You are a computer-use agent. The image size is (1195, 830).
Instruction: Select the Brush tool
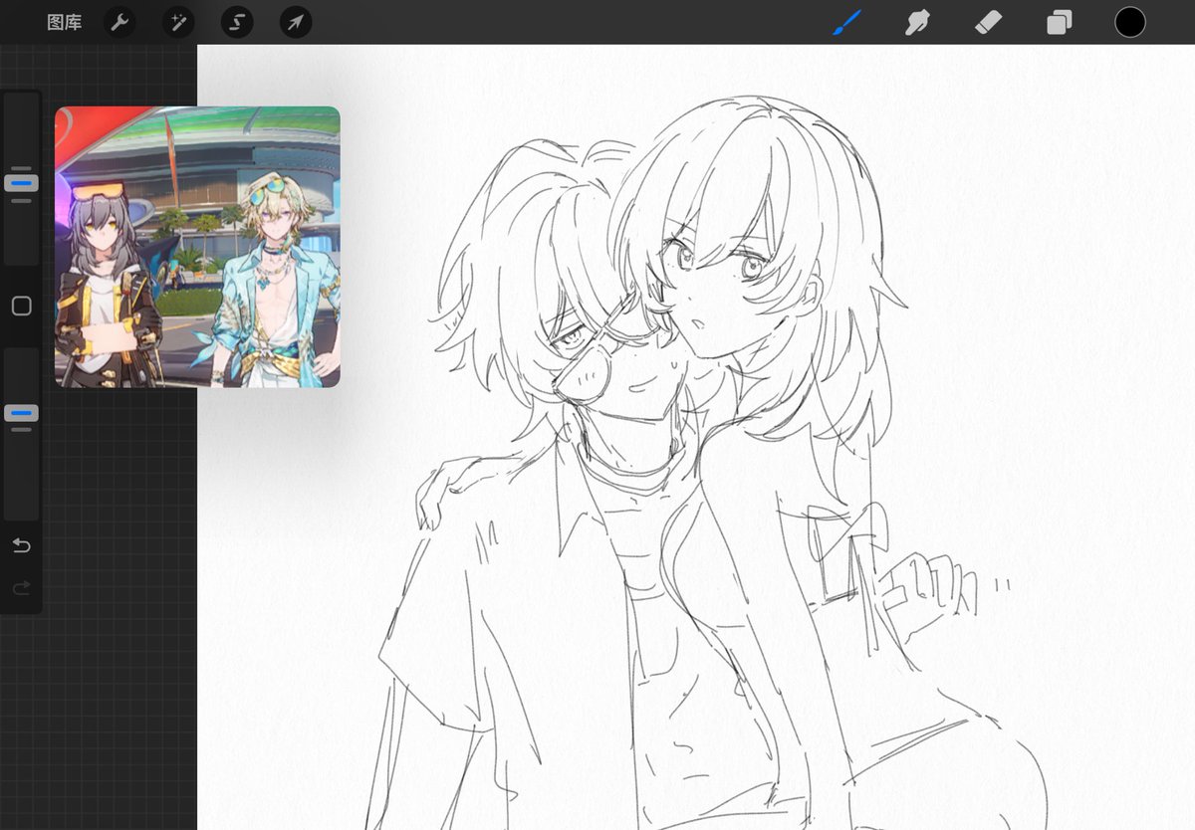coord(846,22)
